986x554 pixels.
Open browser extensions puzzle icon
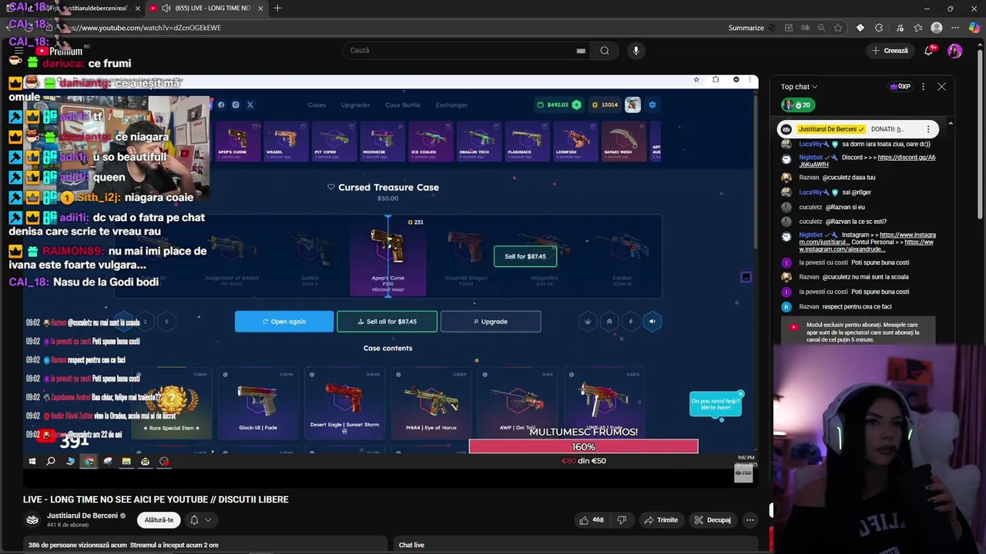(x=879, y=28)
